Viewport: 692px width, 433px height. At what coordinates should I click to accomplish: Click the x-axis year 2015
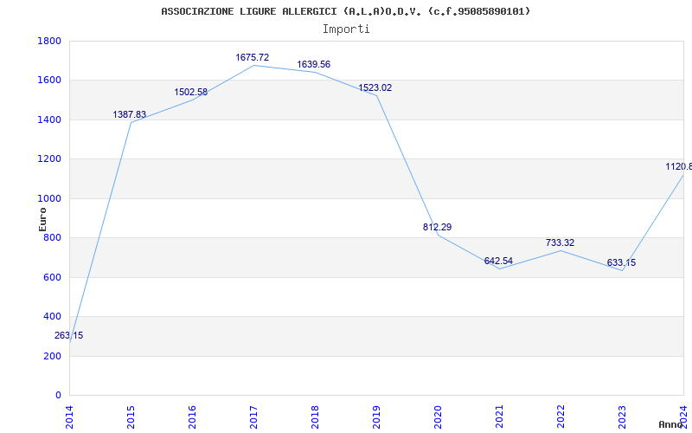coord(131,417)
